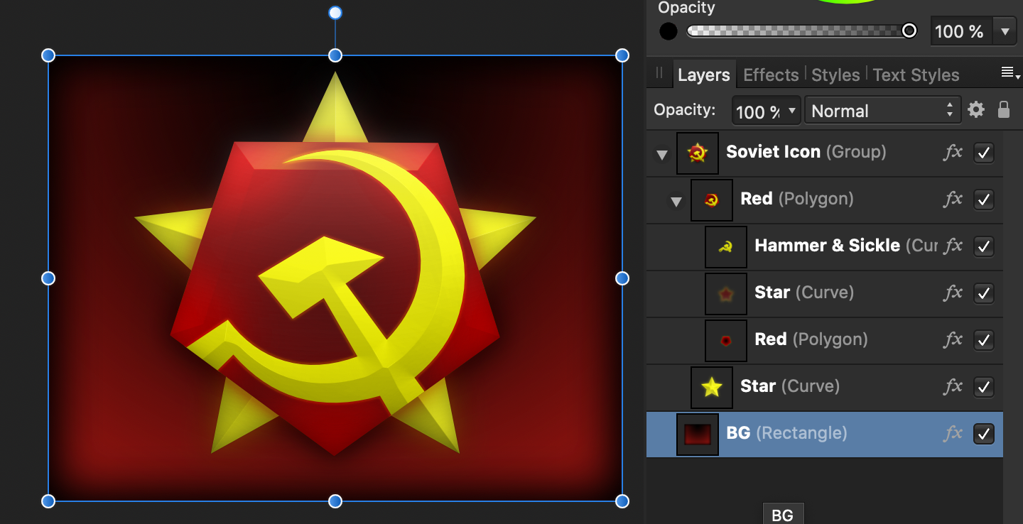Click the Star curve thumbnail with yellow star
The image size is (1023, 524).
(711, 387)
